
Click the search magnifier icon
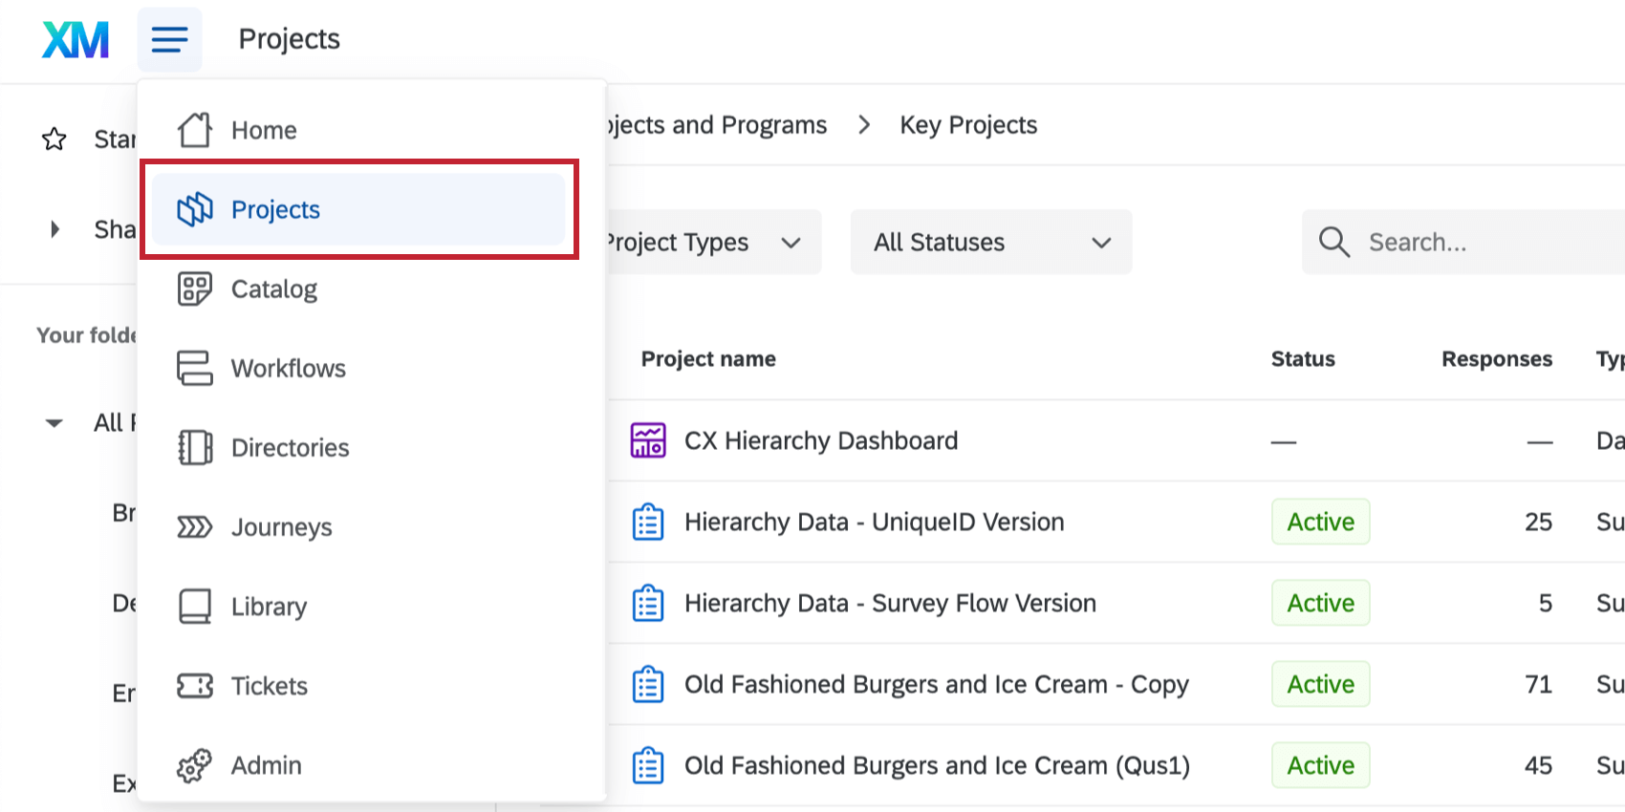1334,243
